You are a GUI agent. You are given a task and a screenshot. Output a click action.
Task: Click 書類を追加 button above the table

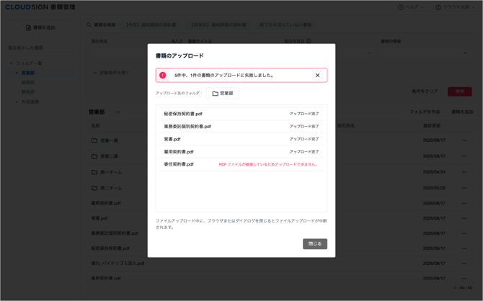tap(462, 112)
